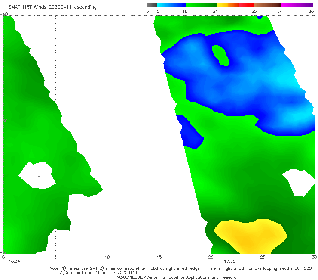The height and width of the screenshot is (280, 318).
Task: Click the colorbar label "18"
Action: (x=185, y=12)
